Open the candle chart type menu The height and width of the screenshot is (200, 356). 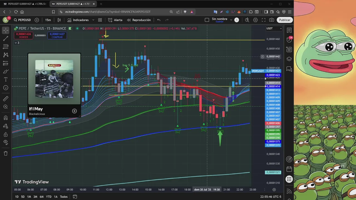coord(59,20)
